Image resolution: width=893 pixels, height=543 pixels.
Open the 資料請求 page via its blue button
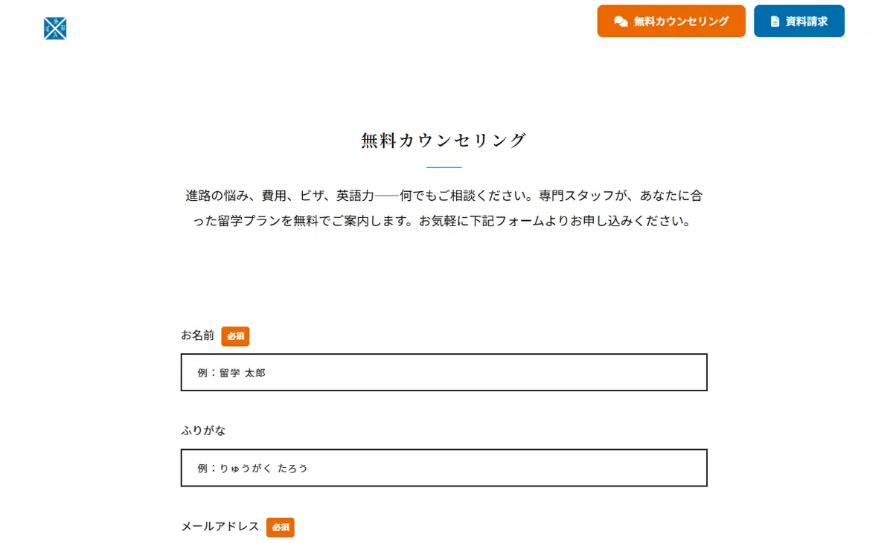(799, 21)
